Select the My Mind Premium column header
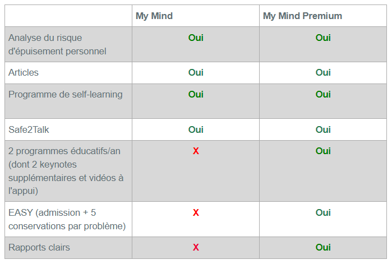This screenshot has width=392, height=264. [x=302, y=16]
